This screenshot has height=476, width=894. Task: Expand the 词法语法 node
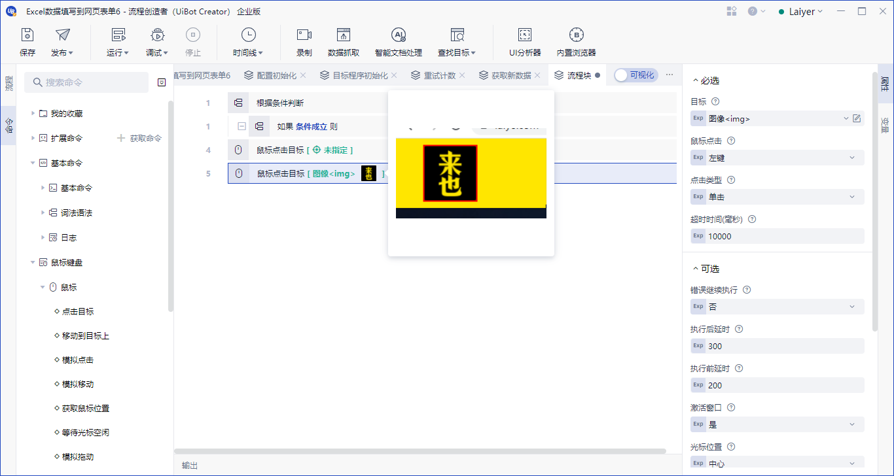click(43, 212)
